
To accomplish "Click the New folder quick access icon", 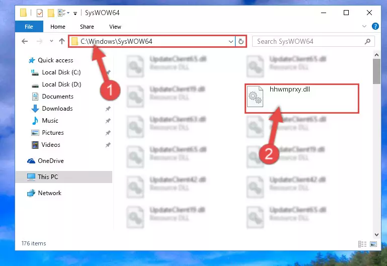I will click(x=51, y=13).
